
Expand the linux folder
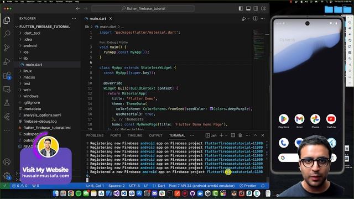point(27,71)
